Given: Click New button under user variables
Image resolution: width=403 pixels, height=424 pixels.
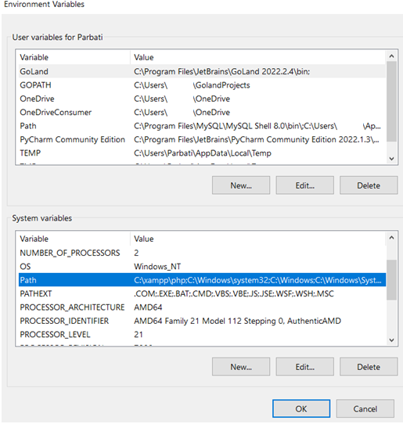Looking at the screenshot, I should coord(241,185).
